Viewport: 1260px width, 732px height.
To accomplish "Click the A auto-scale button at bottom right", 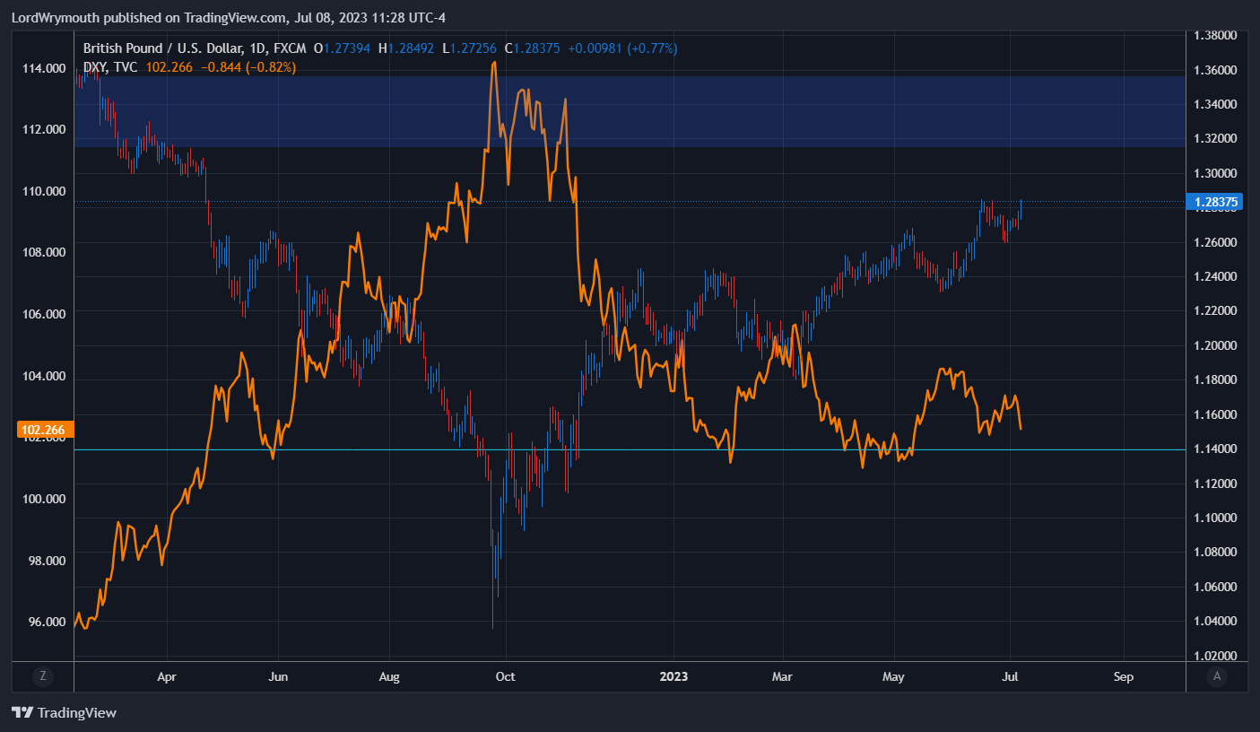I will tap(1217, 676).
